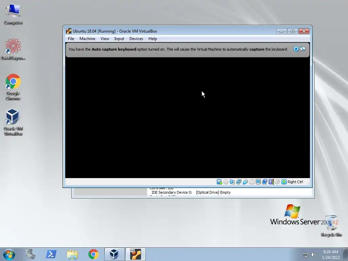Close the Ubuntu 18.04 VM window
The width and height of the screenshot is (348, 261).
point(304,31)
